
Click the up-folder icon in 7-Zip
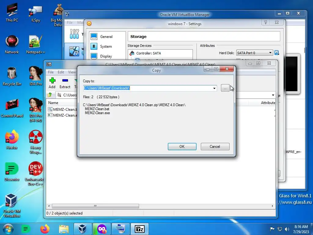[x=50, y=95]
